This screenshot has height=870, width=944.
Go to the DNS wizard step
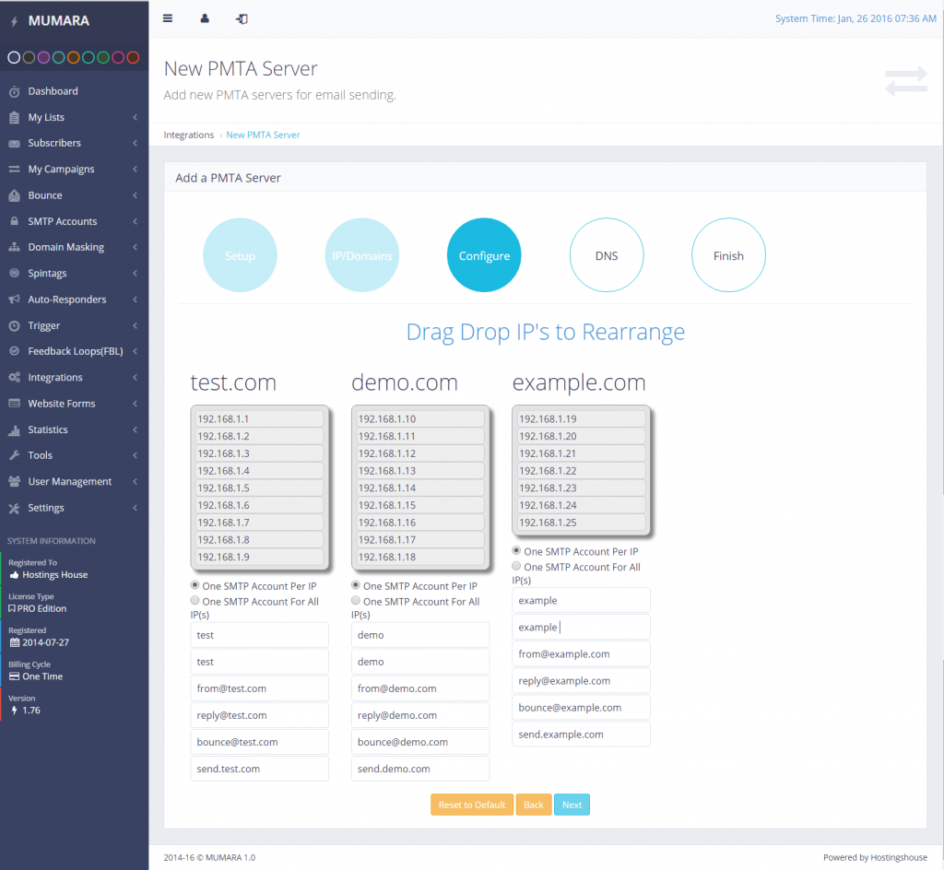(607, 255)
